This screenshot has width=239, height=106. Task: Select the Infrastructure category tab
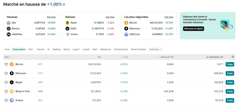tap(121, 49)
